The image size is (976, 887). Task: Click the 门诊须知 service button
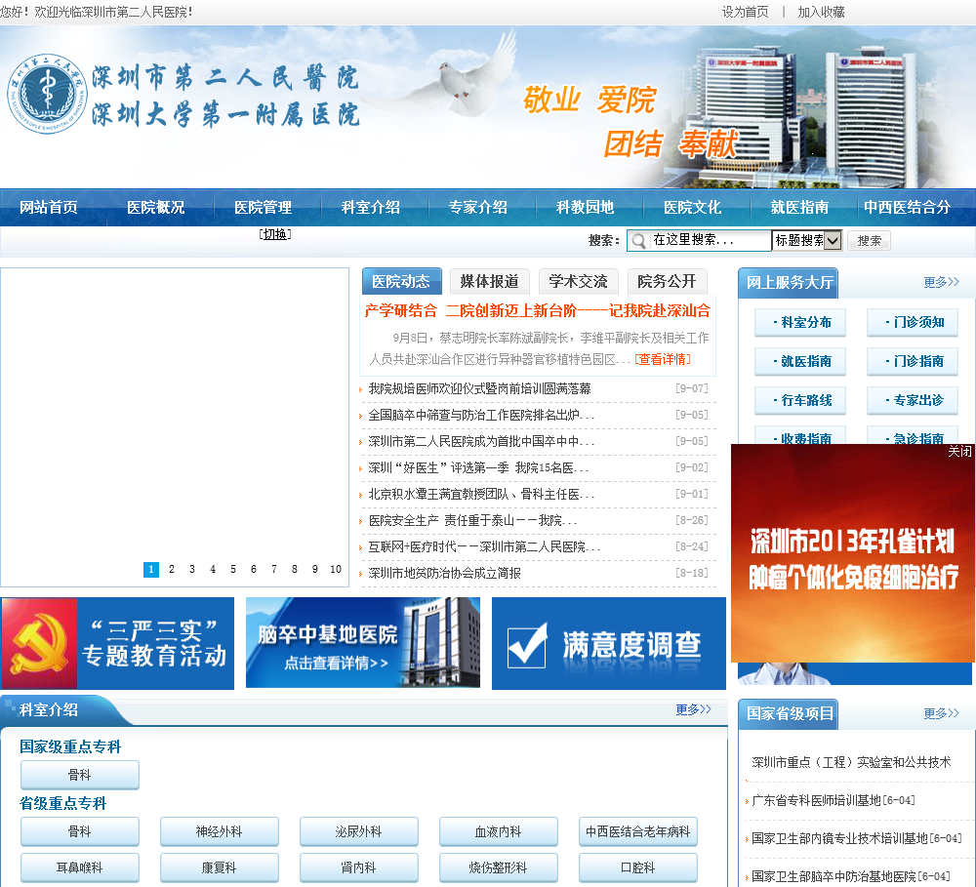(x=913, y=322)
